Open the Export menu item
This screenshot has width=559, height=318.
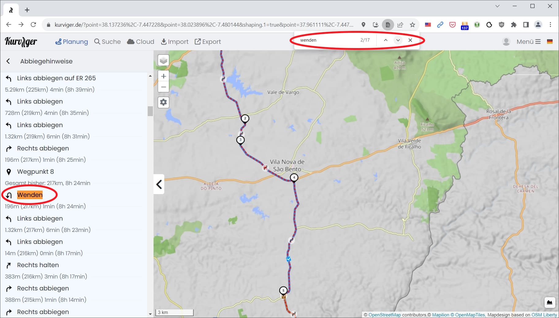pyautogui.click(x=208, y=42)
